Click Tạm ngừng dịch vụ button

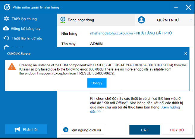(82, 130)
